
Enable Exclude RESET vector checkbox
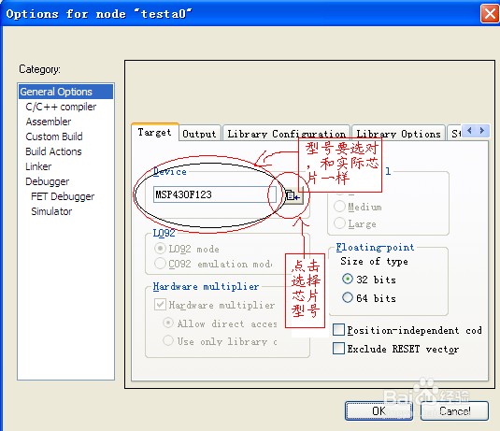(338, 349)
